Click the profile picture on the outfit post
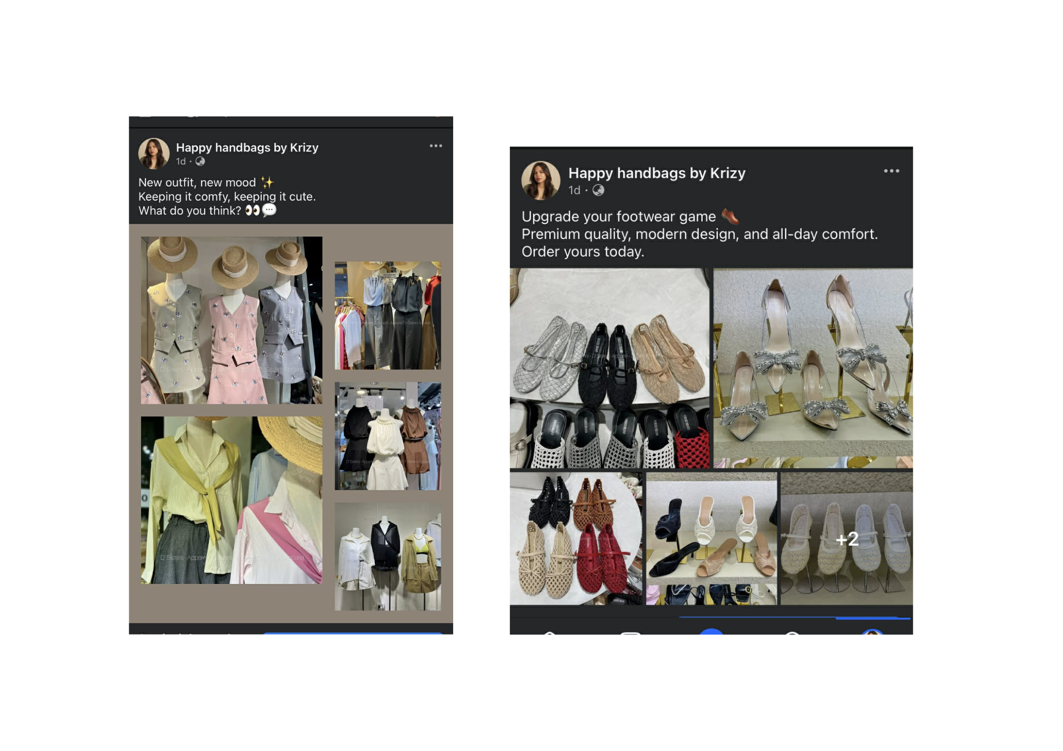This screenshot has width=1063, height=751. pyautogui.click(x=153, y=153)
